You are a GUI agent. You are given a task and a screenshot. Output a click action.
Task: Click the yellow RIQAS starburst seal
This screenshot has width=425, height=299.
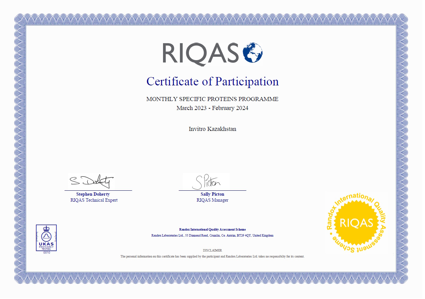pyautogui.click(x=357, y=223)
